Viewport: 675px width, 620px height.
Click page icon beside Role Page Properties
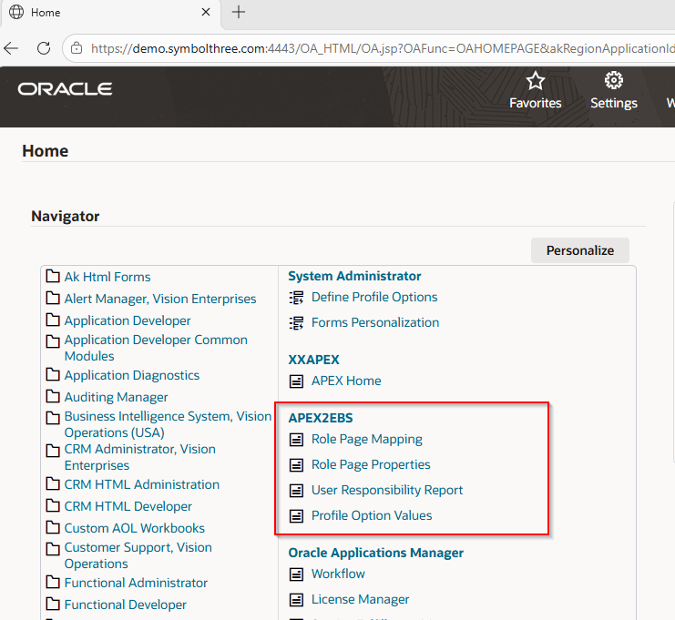[296, 464]
